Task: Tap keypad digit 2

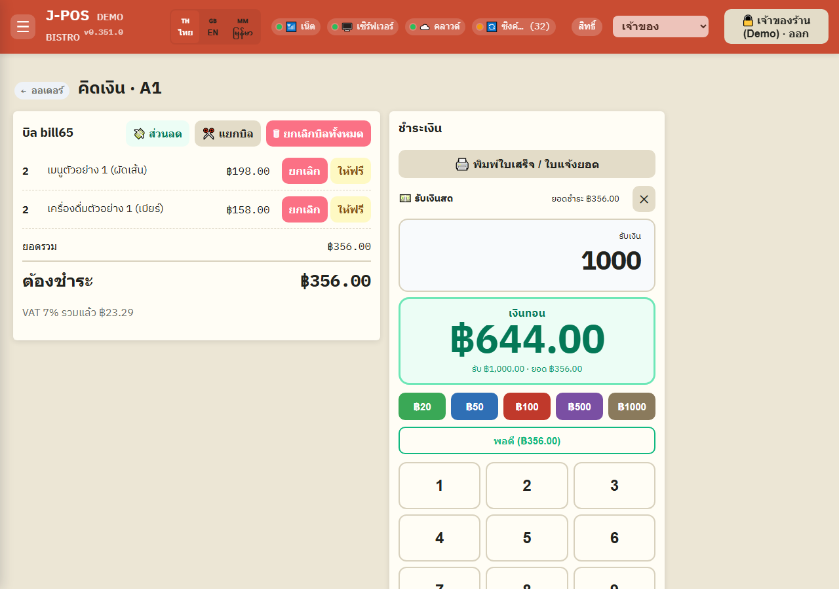Action: [527, 486]
